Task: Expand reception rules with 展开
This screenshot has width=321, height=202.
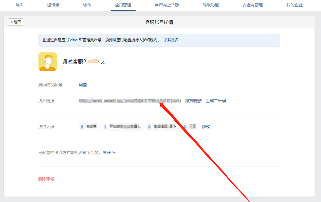Action: 109,153
